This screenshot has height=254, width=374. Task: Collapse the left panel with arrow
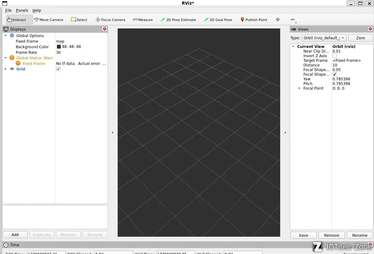[x=112, y=133]
